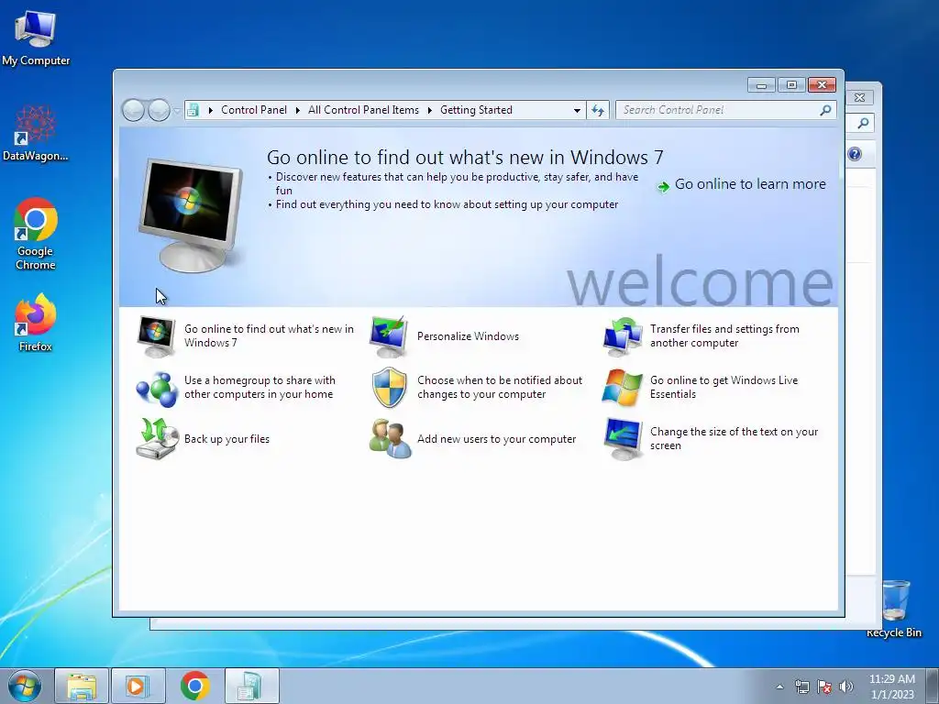Minimize the Getting Started window
Screen dimensions: 939x704
pos(761,85)
